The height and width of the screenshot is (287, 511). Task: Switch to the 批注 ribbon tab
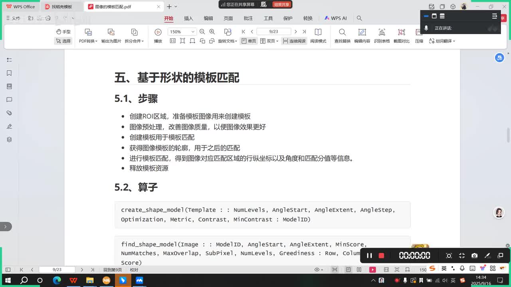[248, 18]
